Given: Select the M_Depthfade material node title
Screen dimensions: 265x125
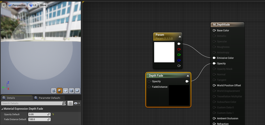Looking at the screenshot, I should coord(221,25).
